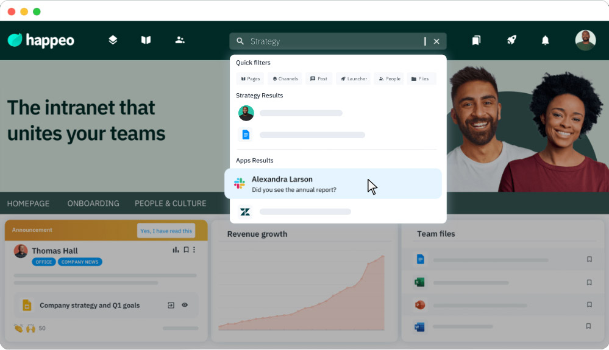
Task: Bookmark the Excel file in Team files
Action: tap(589, 282)
